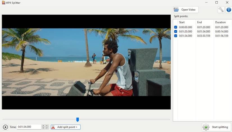
Task: Decrease time with first stepper down arrow
Action: (43, 128)
